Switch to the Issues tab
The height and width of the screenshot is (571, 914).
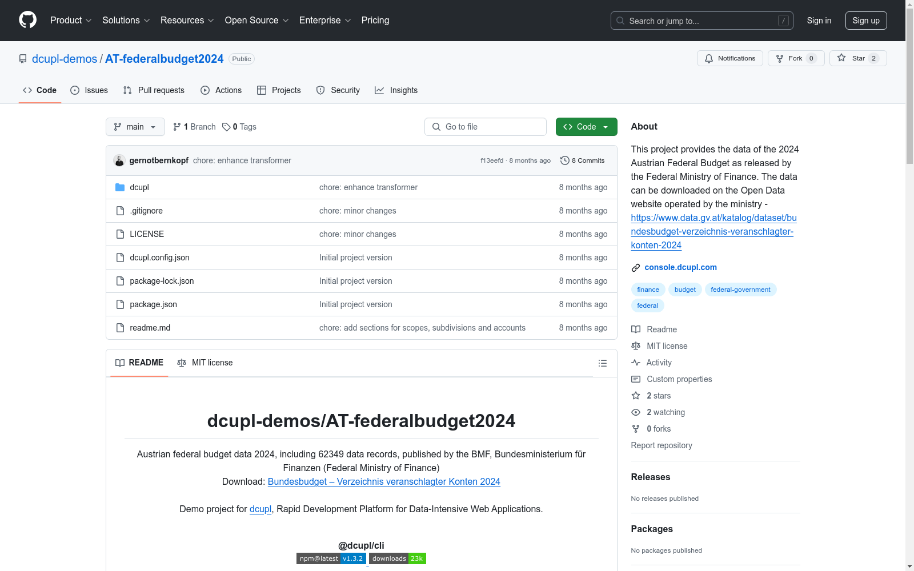click(89, 90)
